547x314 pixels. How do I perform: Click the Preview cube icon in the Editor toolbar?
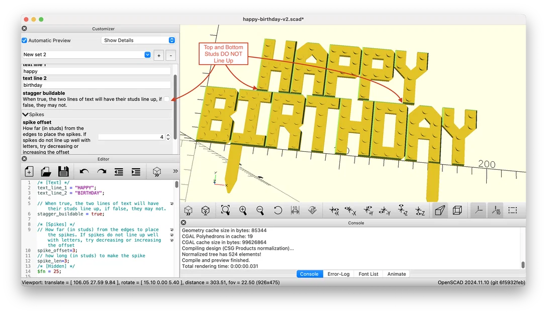point(157,171)
